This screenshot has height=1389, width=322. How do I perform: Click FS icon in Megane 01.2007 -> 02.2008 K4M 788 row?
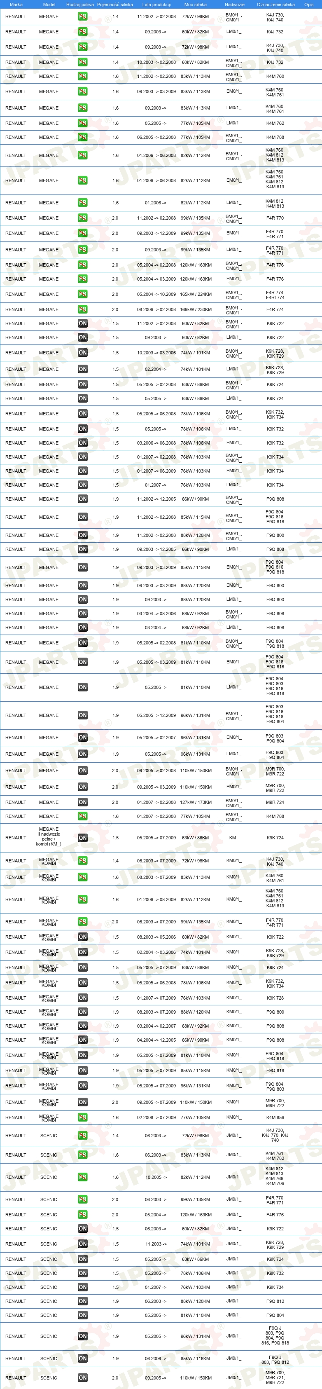82,816
